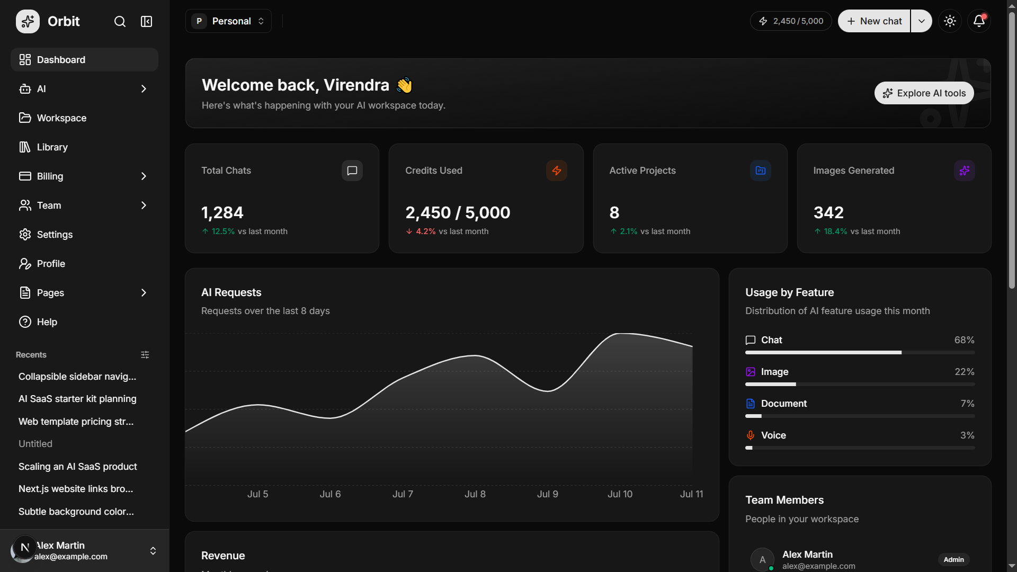Open Settings in the sidebar

[84, 235]
